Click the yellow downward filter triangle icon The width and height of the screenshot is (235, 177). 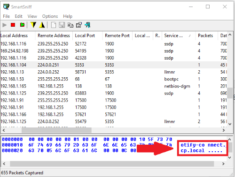pos(33,25)
